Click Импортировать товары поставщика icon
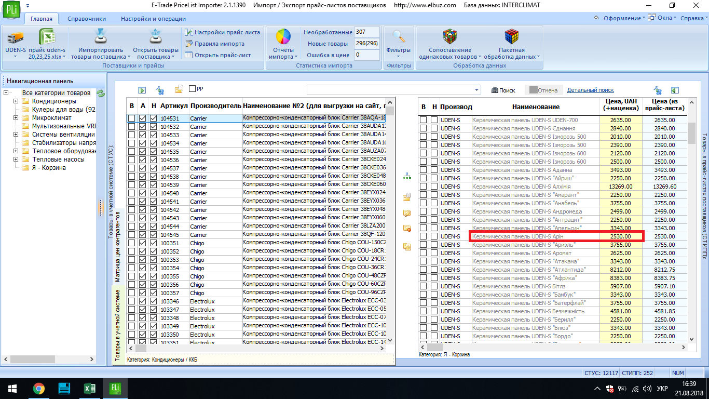Screen dimensions: 709x399 pyautogui.click(x=100, y=37)
